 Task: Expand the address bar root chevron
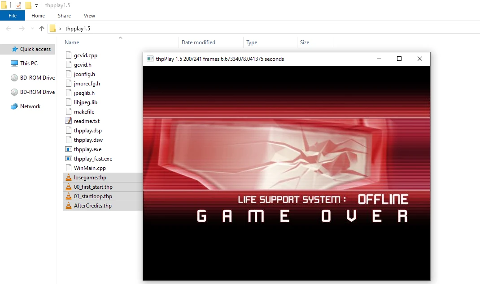(x=60, y=28)
